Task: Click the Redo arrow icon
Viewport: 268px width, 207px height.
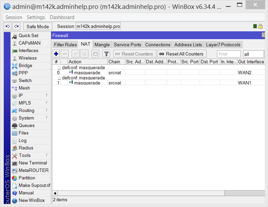Action: point(17,27)
